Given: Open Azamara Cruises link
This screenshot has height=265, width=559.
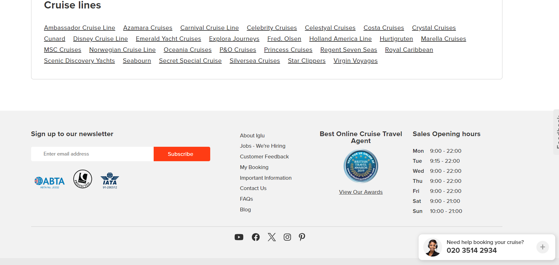Looking at the screenshot, I should click(x=148, y=28).
